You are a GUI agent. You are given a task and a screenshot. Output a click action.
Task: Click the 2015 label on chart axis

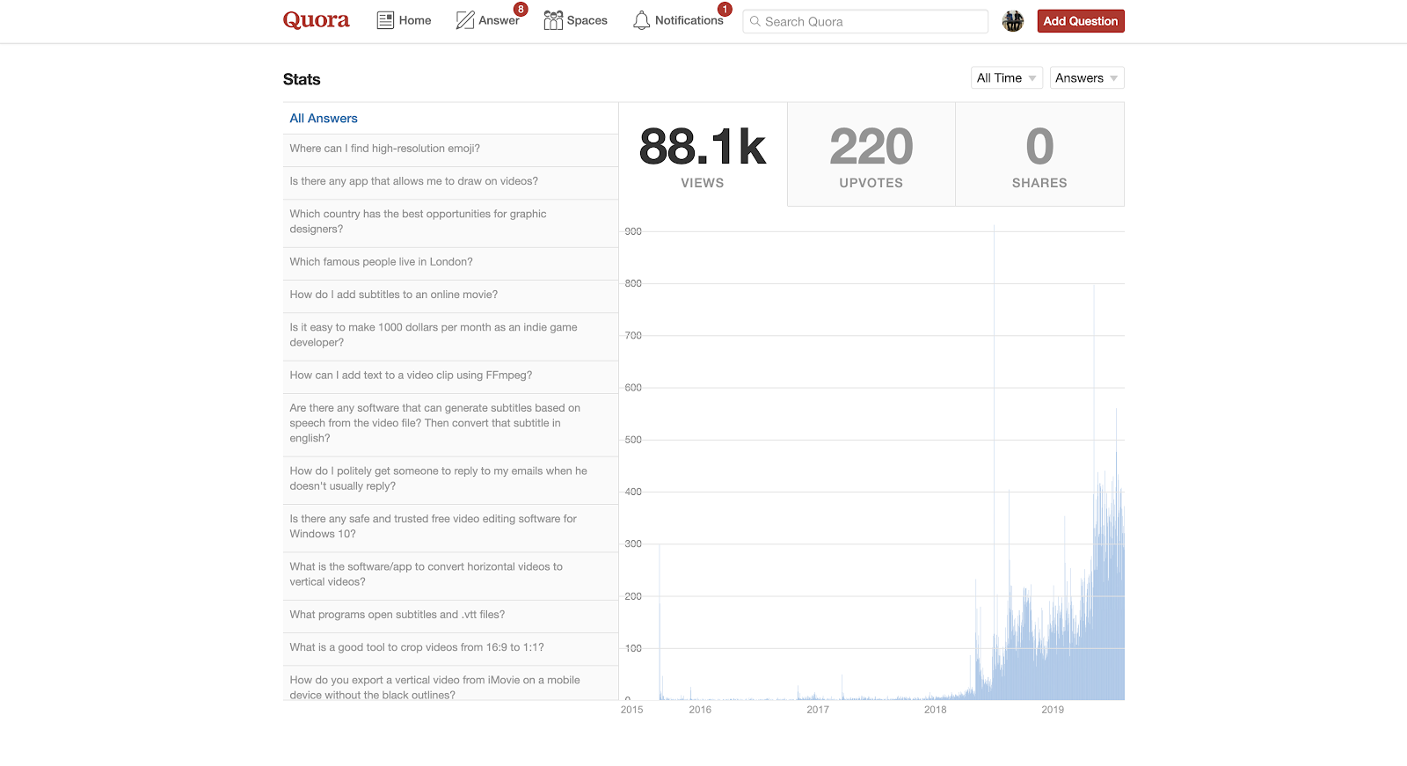click(x=631, y=710)
